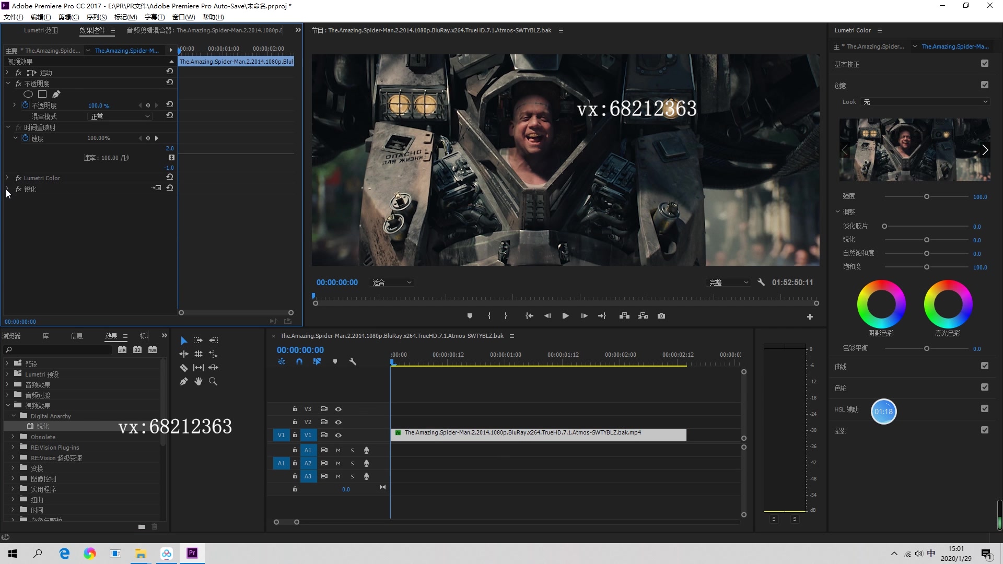The height and width of the screenshot is (564, 1003).
Task: Click the Lift button in Program monitor
Action: (624, 316)
